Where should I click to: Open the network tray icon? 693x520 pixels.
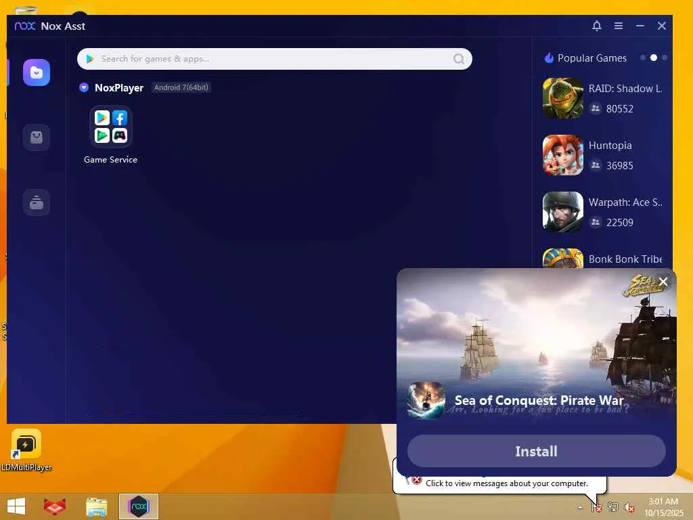[x=612, y=506]
